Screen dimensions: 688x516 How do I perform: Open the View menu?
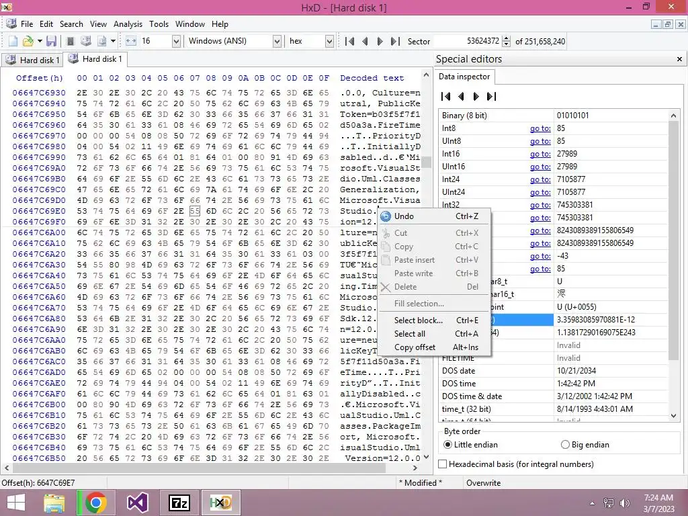[x=98, y=24]
